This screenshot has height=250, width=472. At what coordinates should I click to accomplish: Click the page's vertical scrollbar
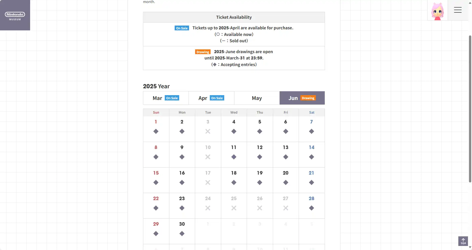470,109
